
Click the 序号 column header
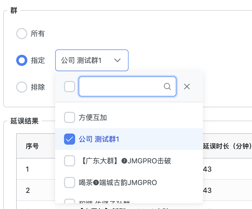tap(32, 146)
